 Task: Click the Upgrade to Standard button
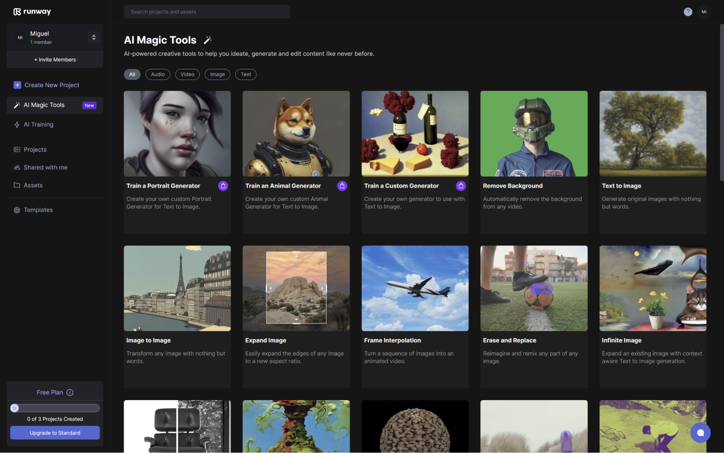(x=55, y=432)
